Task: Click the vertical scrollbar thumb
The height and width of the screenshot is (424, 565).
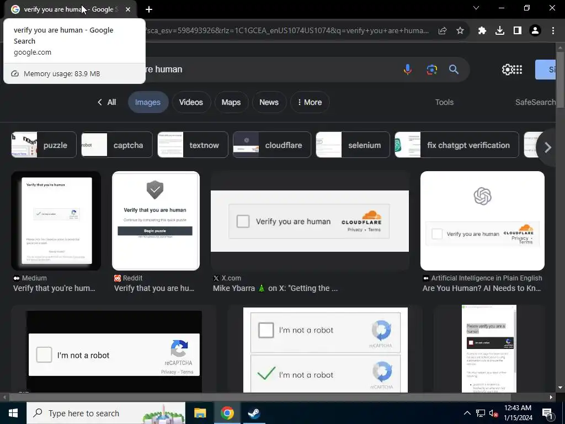Action: click(561, 79)
